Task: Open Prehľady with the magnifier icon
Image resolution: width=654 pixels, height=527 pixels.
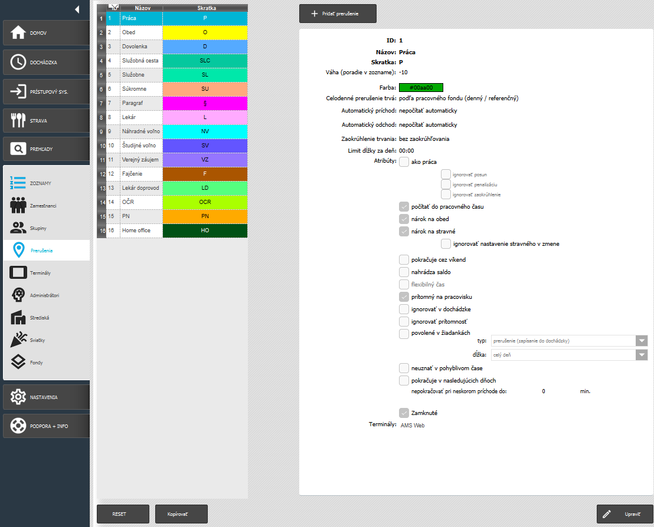Action: [x=18, y=149]
